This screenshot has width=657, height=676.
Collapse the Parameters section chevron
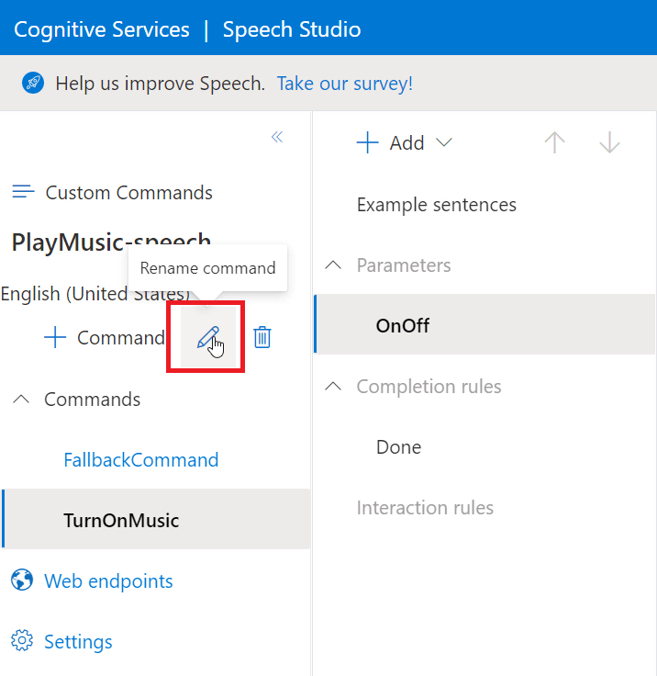click(x=333, y=265)
